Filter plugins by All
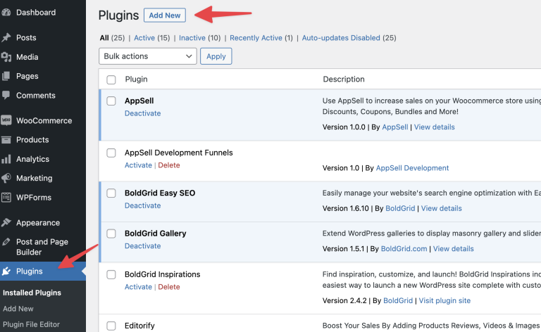This screenshot has width=541, height=332. [104, 38]
